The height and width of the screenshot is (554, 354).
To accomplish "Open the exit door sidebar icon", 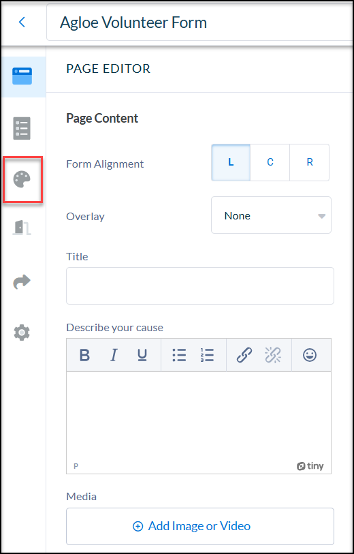I will tap(22, 227).
